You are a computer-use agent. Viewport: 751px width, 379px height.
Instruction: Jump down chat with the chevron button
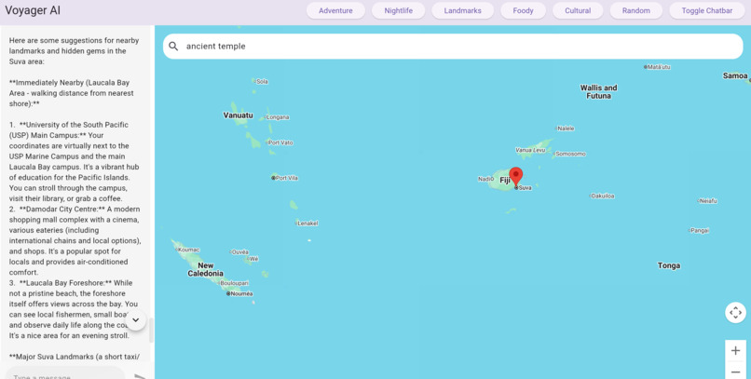click(135, 320)
